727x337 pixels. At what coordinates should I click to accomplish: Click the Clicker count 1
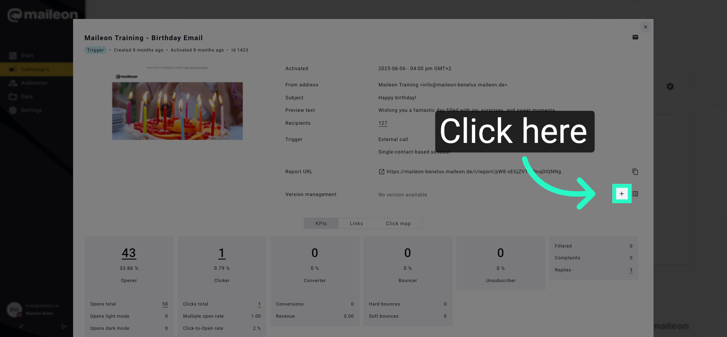222,253
